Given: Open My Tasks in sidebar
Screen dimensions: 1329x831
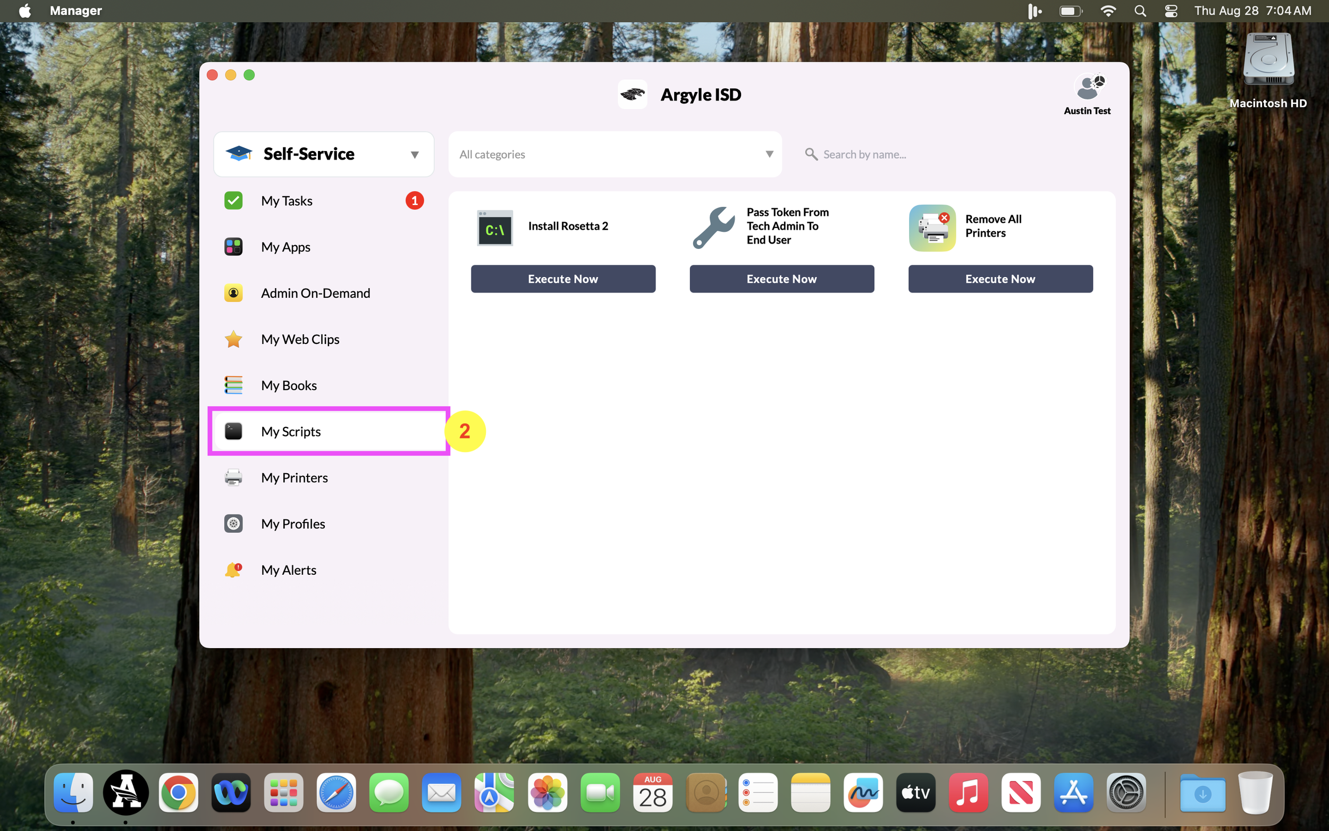Looking at the screenshot, I should pos(286,200).
